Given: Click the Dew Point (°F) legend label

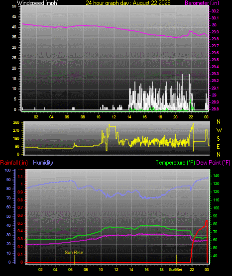Looking at the screenshot, I should pyautogui.click(x=213, y=163).
